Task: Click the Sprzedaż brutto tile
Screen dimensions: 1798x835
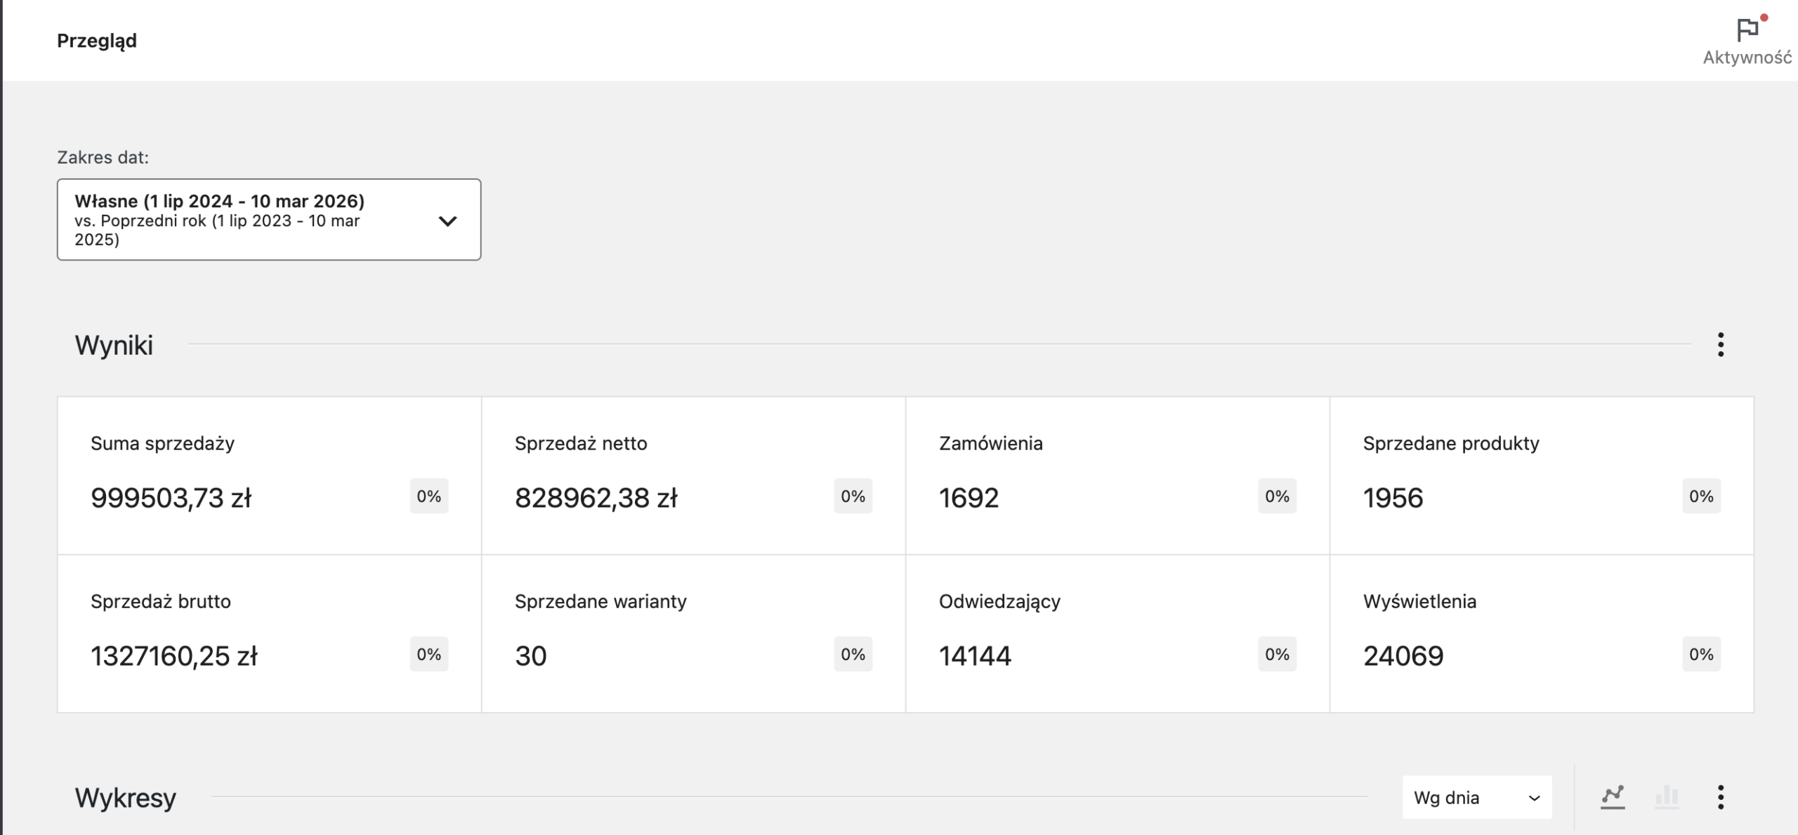Action: [x=269, y=632]
